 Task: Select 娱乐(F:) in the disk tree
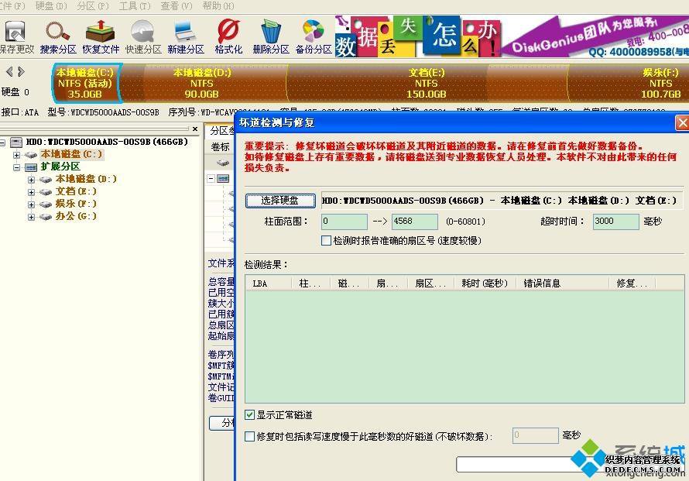coord(76,204)
